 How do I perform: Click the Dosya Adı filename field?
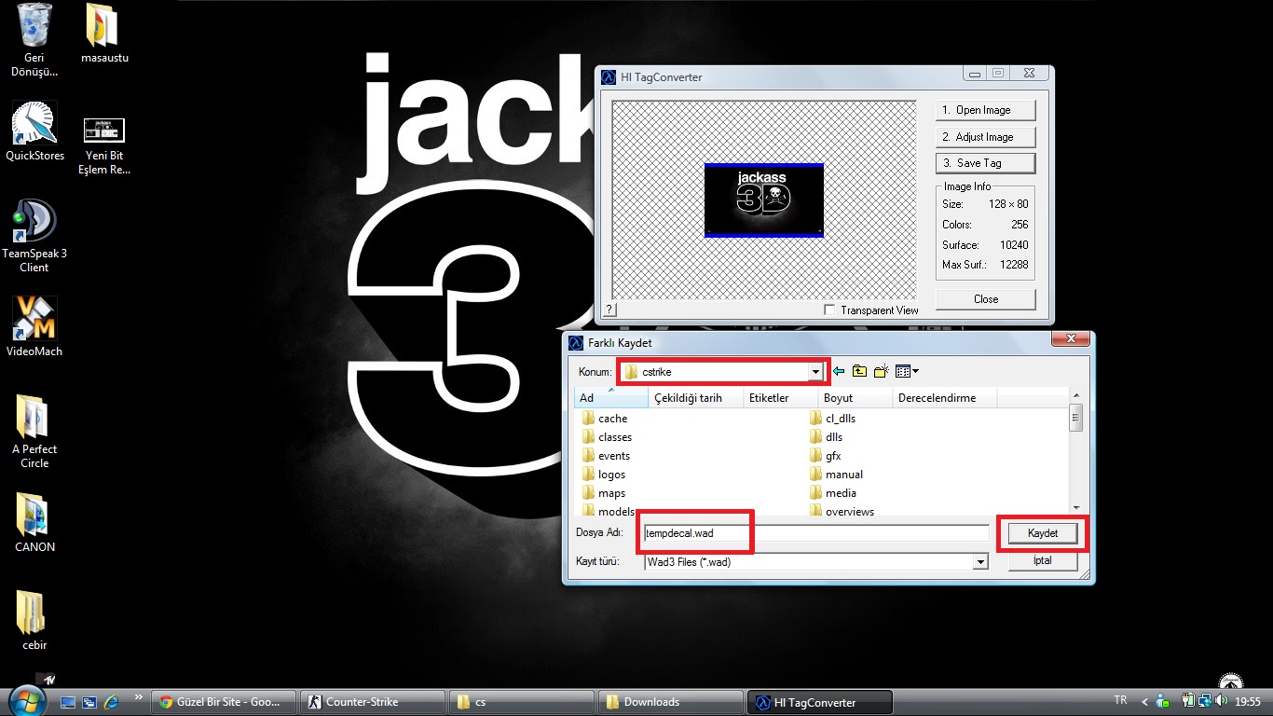pos(816,533)
